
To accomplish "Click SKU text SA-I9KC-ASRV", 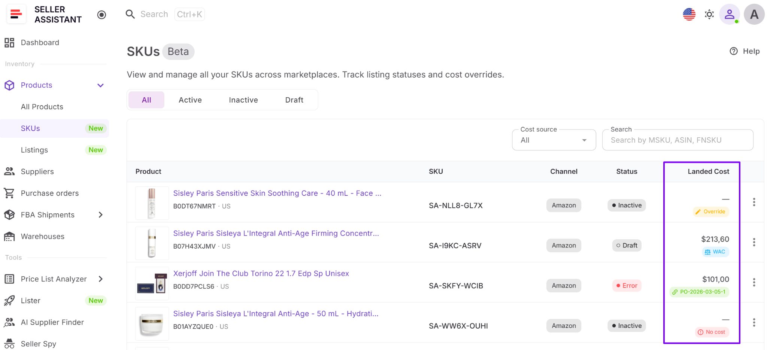I will [455, 246].
